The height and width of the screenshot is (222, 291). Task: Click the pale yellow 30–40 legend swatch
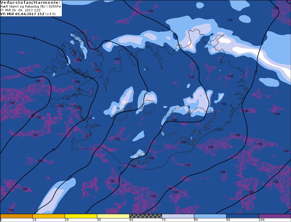[113, 216]
